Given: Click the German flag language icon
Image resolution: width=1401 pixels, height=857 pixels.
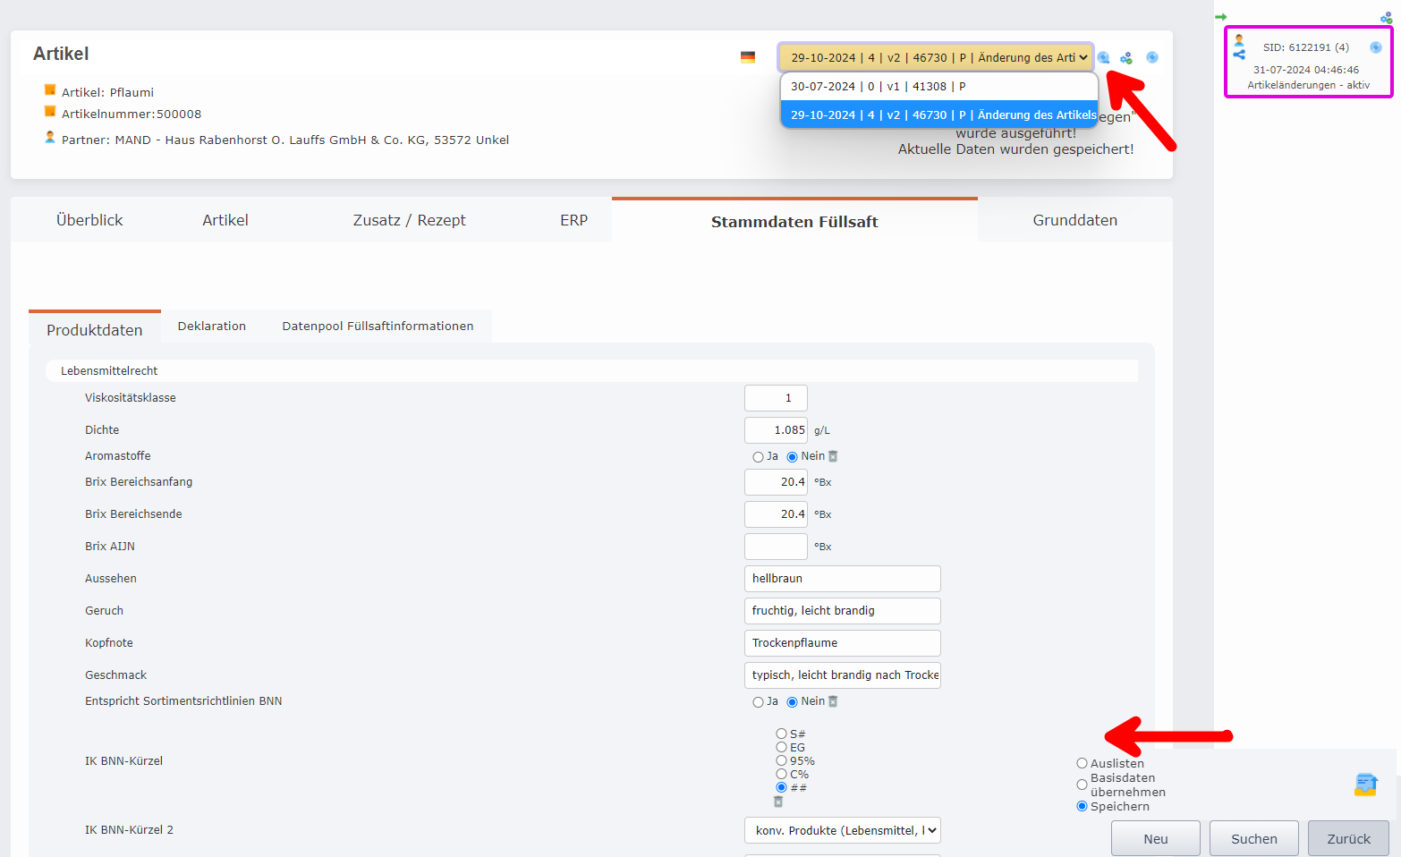Looking at the screenshot, I should click(748, 57).
